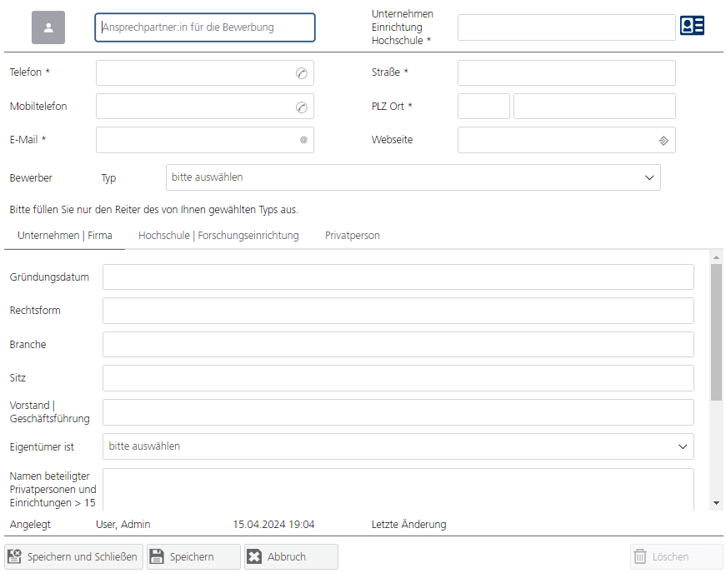726x573 pixels.
Task: Click the PLZ postal code field
Action: [x=483, y=107]
